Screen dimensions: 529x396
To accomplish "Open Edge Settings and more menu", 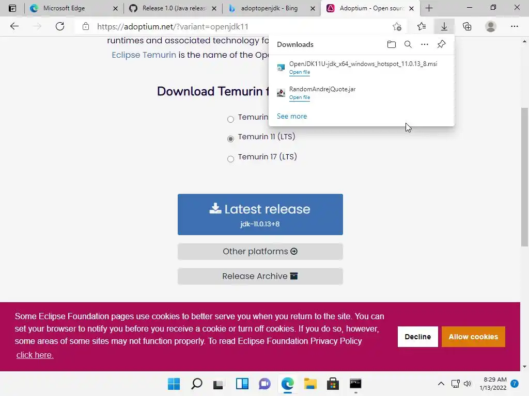I will click(x=514, y=26).
